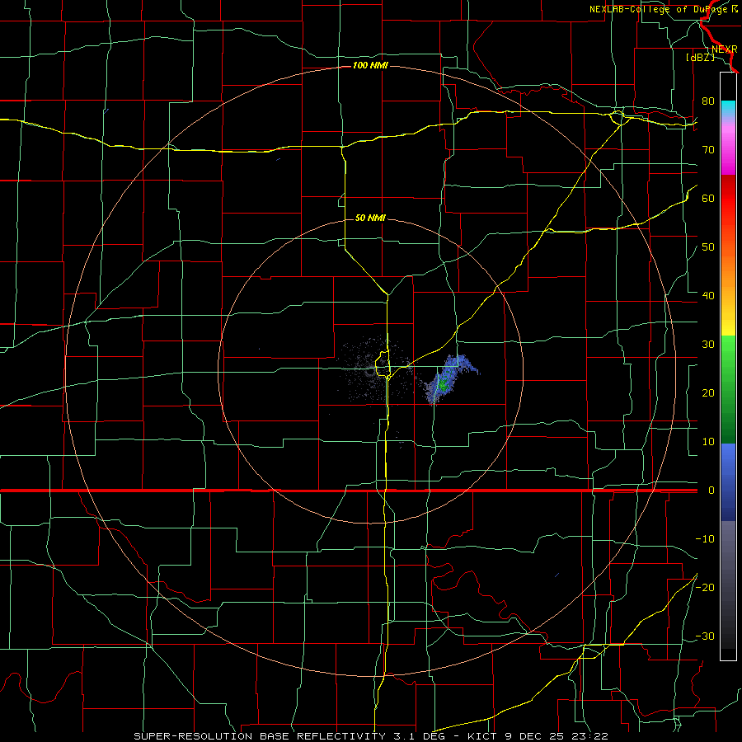Screen dimensions: 742x742
Task: Click the 50 dBZ scale value
Action: (708, 247)
